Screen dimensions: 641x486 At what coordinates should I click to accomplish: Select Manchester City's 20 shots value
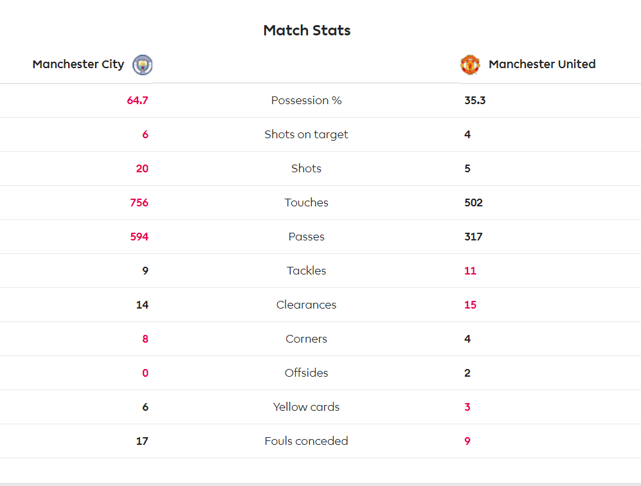point(142,168)
